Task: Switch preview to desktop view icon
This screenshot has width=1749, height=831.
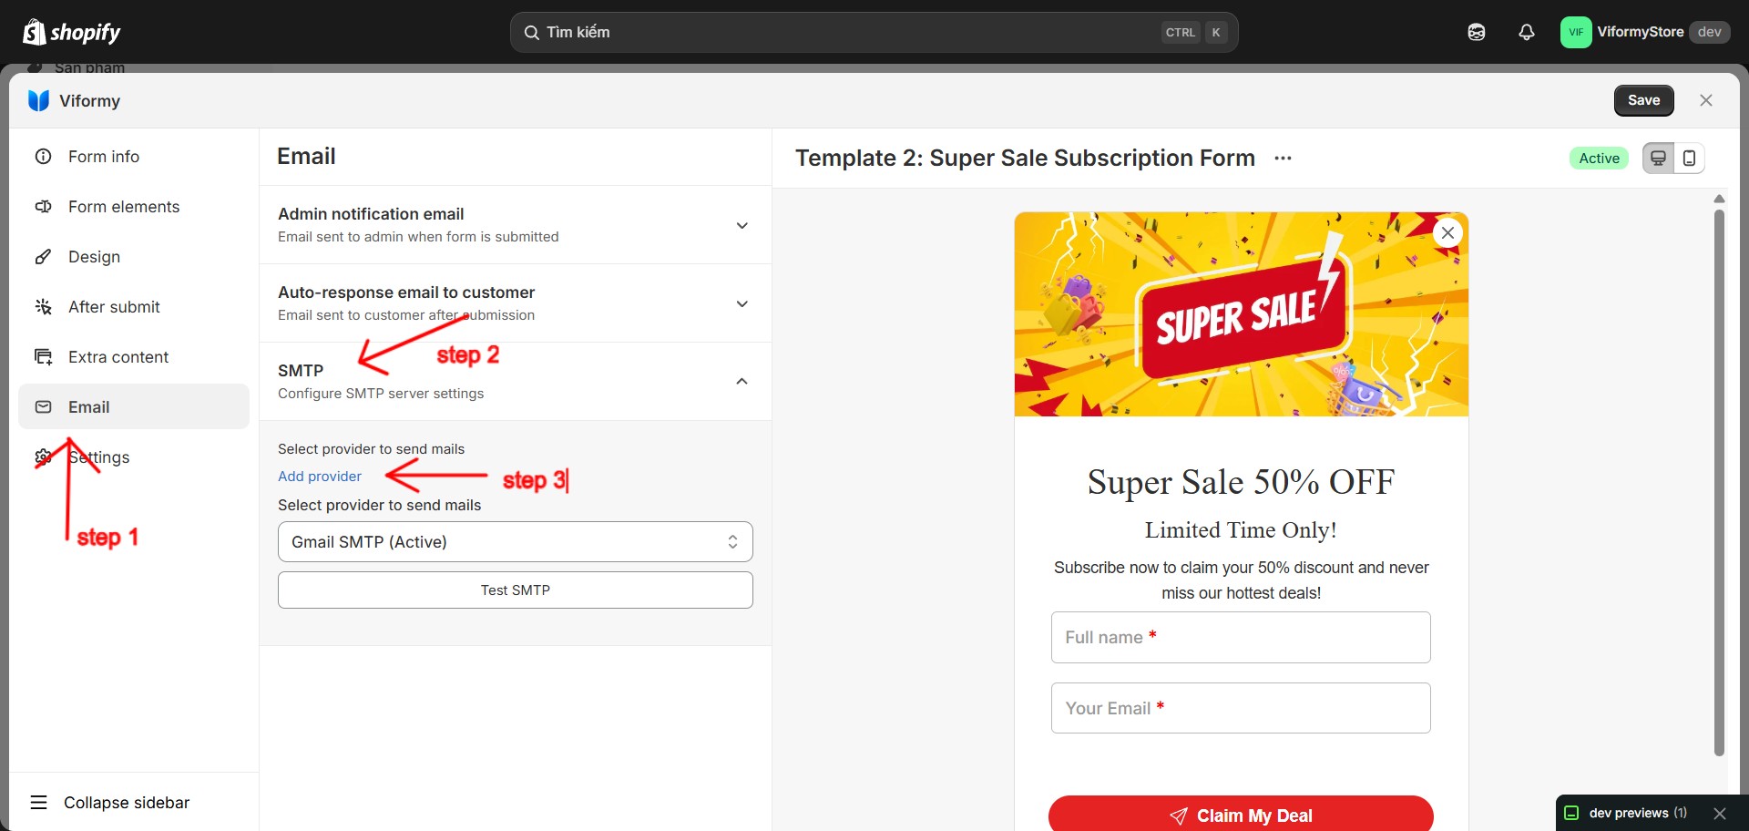Action: tap(1659, 158)
